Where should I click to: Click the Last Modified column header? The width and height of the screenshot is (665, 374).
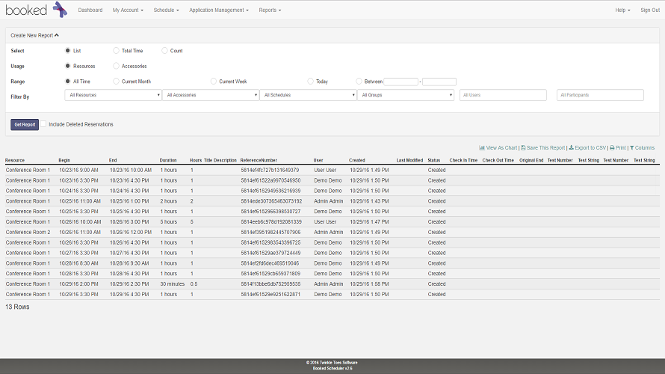click(409, 161)
